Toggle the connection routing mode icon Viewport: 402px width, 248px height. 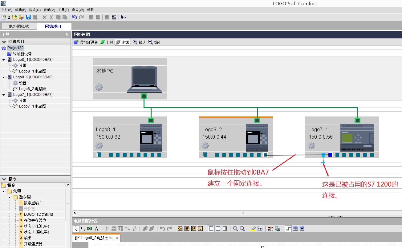[x=288, y=228]
